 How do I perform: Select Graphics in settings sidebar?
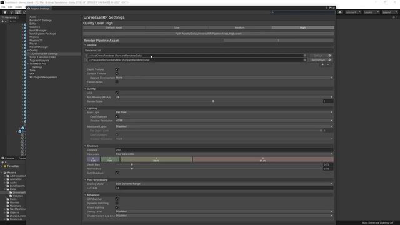click(35, 27)
